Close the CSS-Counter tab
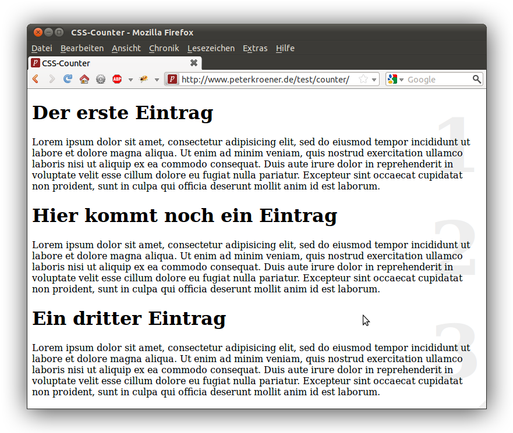 [x=194, y=63]
